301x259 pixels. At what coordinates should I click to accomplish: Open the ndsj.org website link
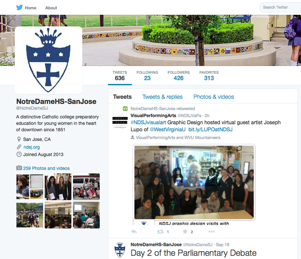point(32,147)
